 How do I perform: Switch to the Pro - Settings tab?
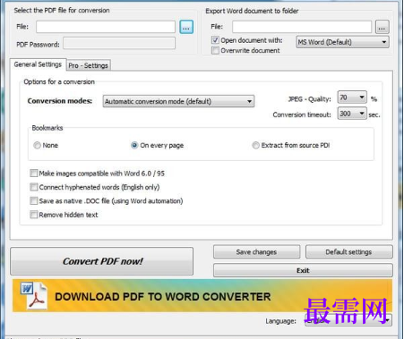(89, 65)
